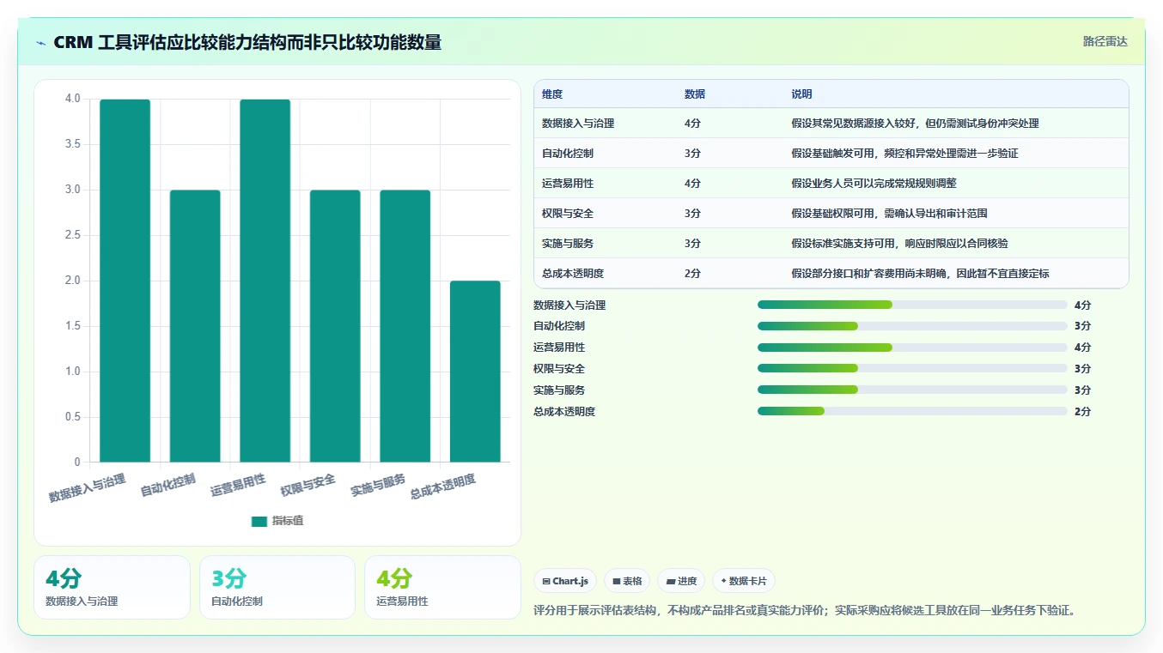1163x653 pixels.
Task: Click the 自动化控制 progress bar
Action: [x=912, y=326]
